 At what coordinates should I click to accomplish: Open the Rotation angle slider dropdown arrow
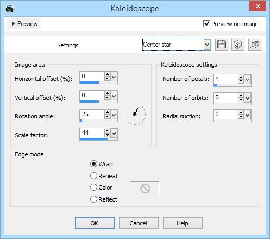[114, 115]
